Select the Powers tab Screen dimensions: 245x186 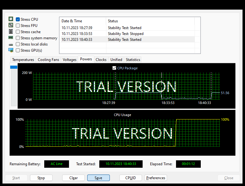point(86,59)
